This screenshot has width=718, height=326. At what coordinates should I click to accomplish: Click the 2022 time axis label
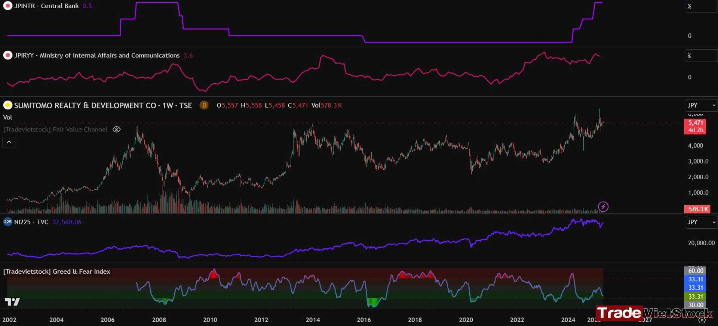pos(517,320)
